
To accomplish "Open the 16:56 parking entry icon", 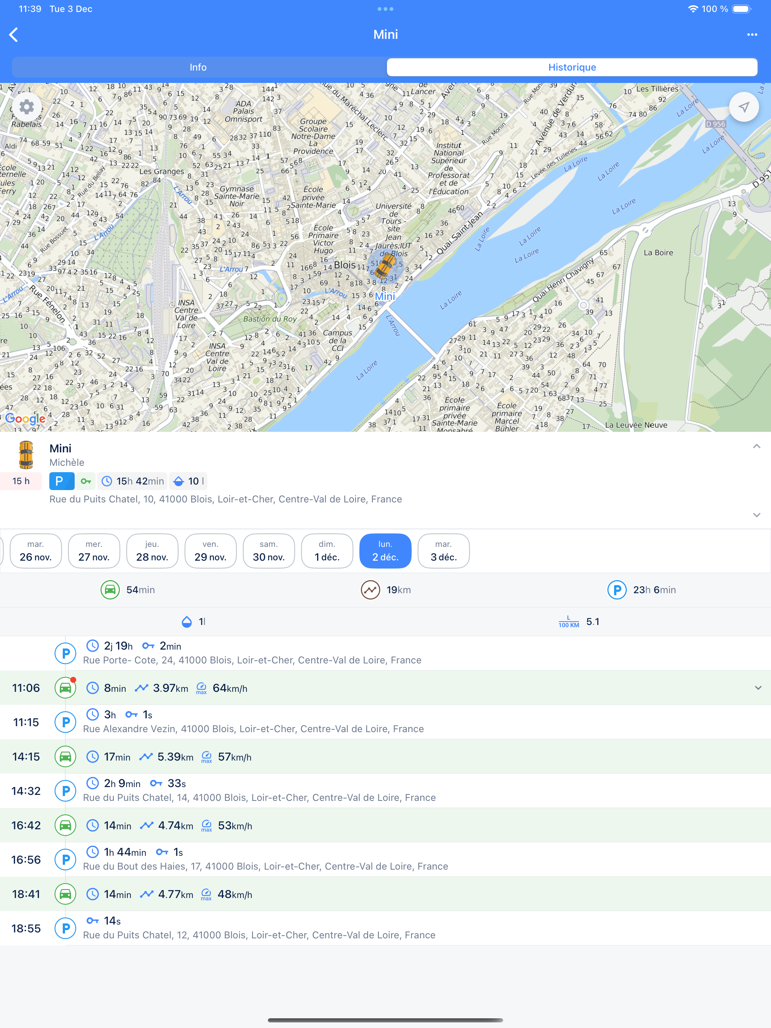I will [x=65, y=860].
